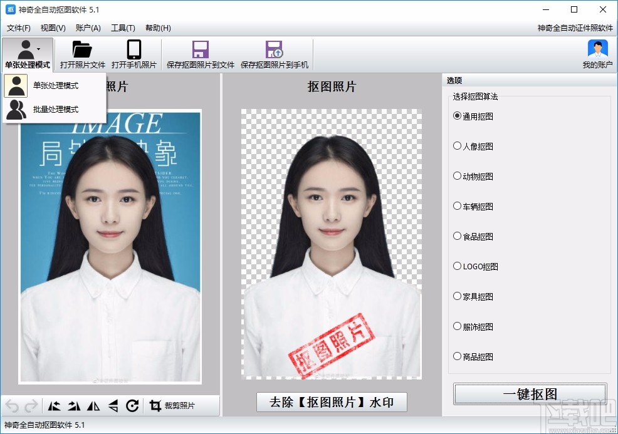This screenshot has width=618, height=434.
Task: Pick 单张处理模式 entry in dropdown list
Action: (x=54, y=85)
